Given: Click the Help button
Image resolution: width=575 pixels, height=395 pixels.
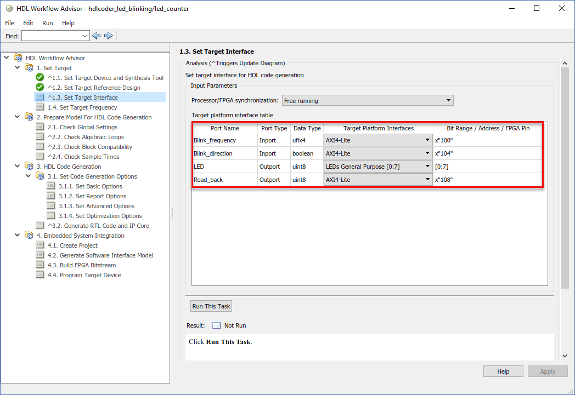Looking at the screenshot, I should 503,371.
